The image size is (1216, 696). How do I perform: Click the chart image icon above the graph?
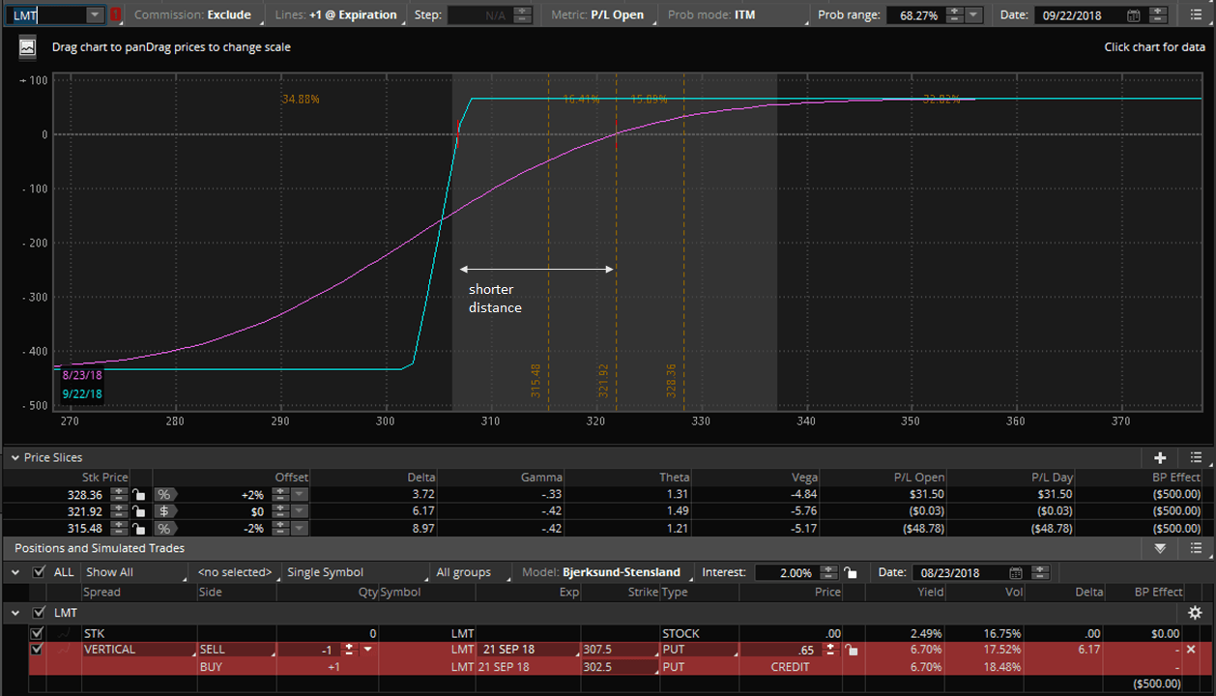click(27, 47)
